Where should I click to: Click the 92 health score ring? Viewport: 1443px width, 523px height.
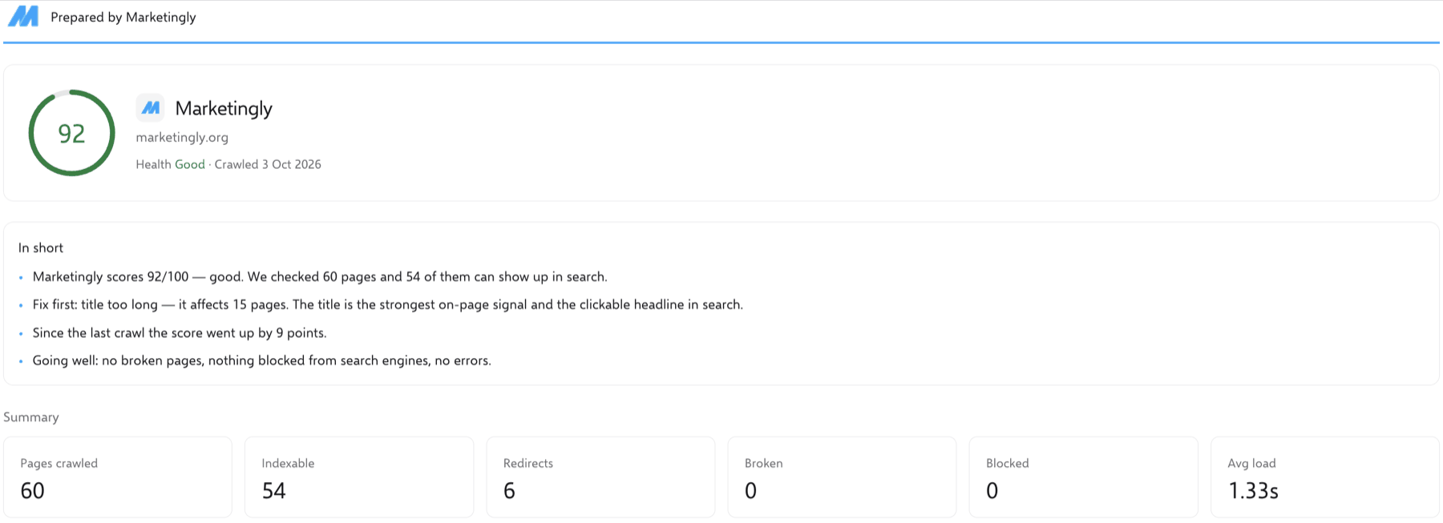[x=72, y=133]
